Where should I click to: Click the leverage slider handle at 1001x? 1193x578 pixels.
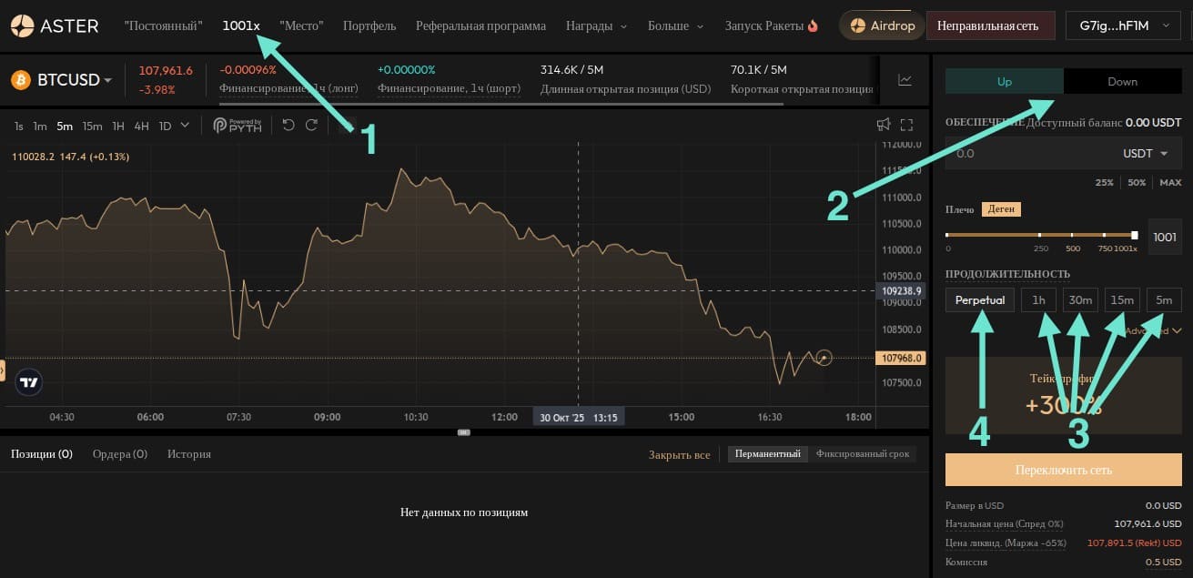pyautogui.click(x=1134, y=235)
